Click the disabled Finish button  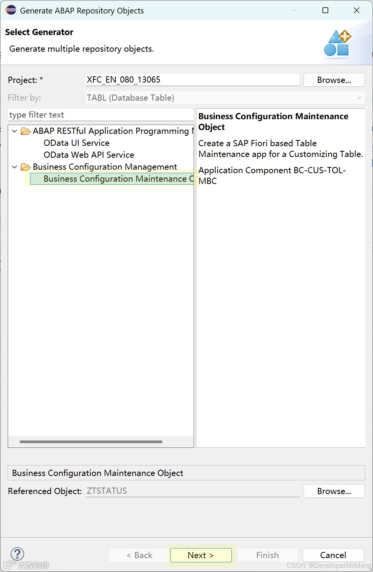click(x=267, y=555)
